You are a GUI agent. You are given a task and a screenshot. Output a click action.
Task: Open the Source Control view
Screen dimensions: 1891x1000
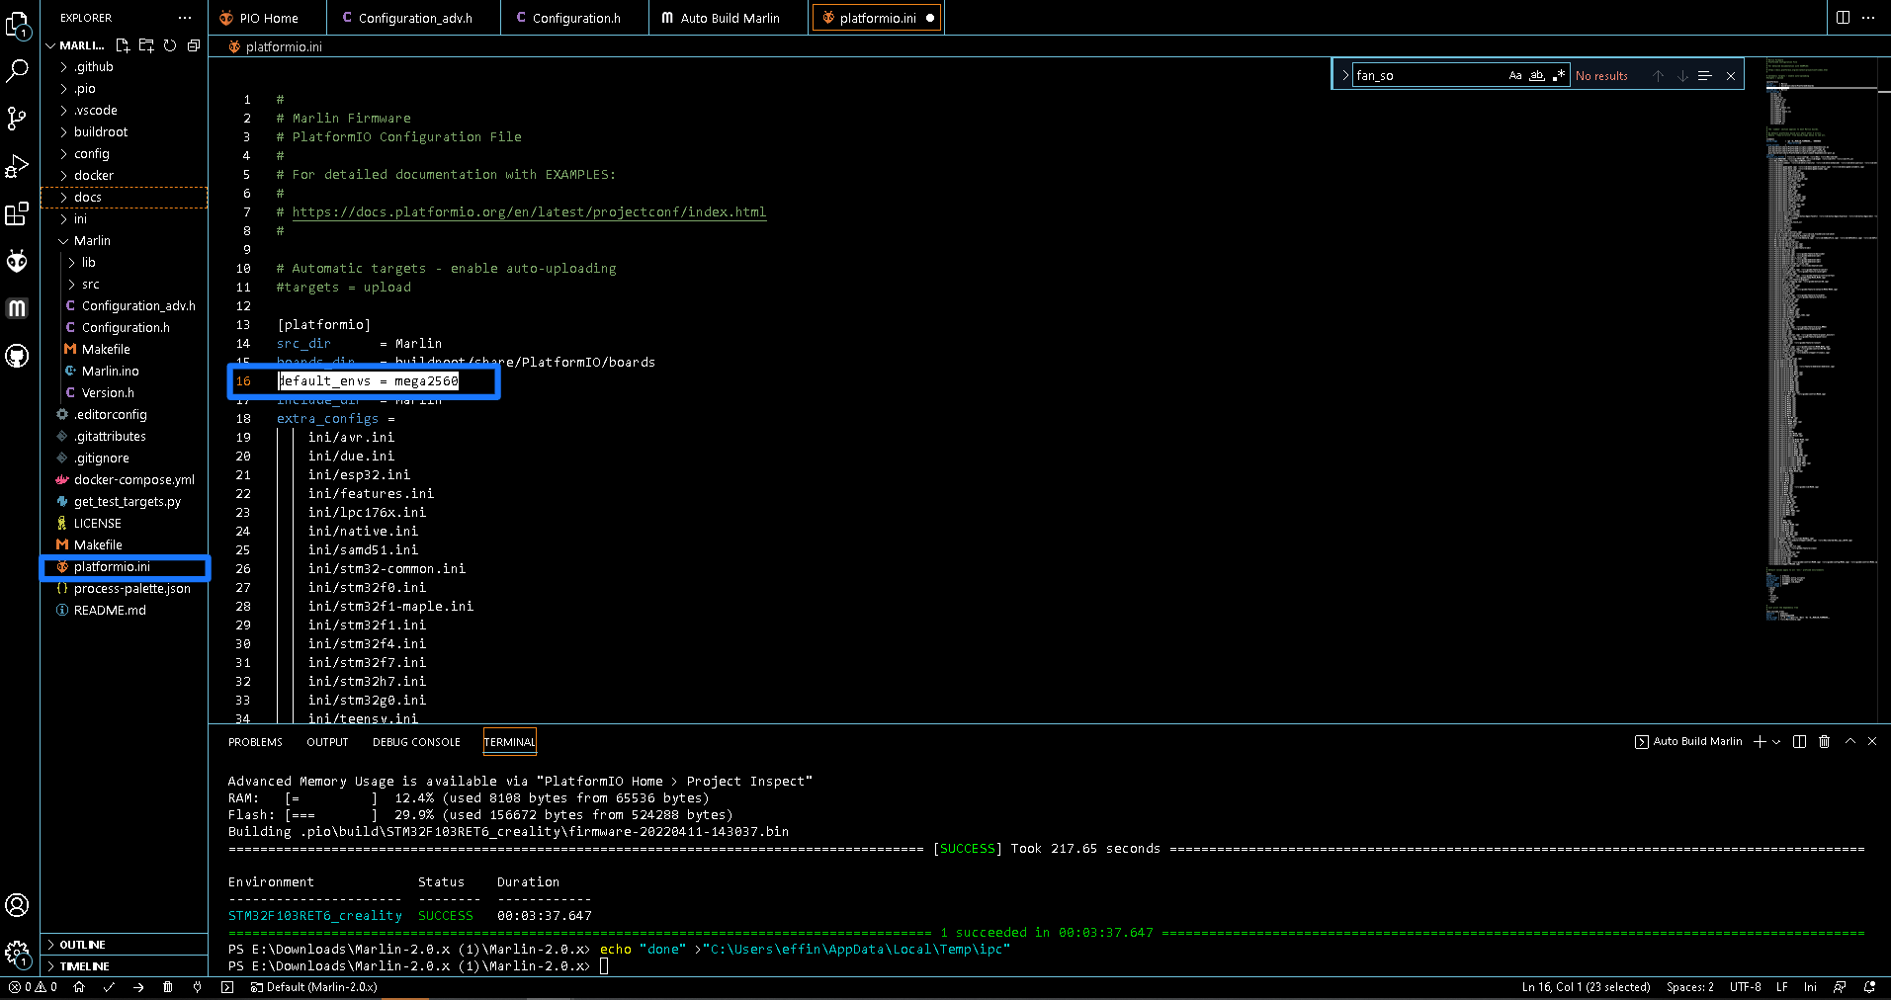tap(17, 119)
